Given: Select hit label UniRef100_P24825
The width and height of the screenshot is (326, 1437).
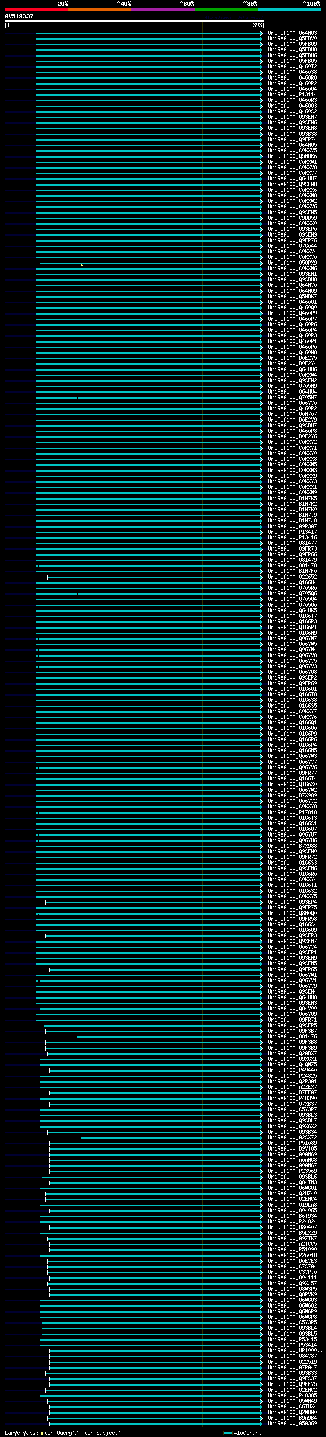Looking at the screenshot, I should click(x=292, y=1076).
